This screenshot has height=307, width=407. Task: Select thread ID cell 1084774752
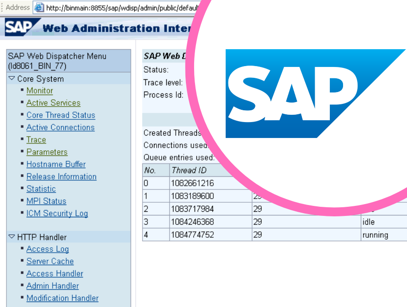[192, 235]
